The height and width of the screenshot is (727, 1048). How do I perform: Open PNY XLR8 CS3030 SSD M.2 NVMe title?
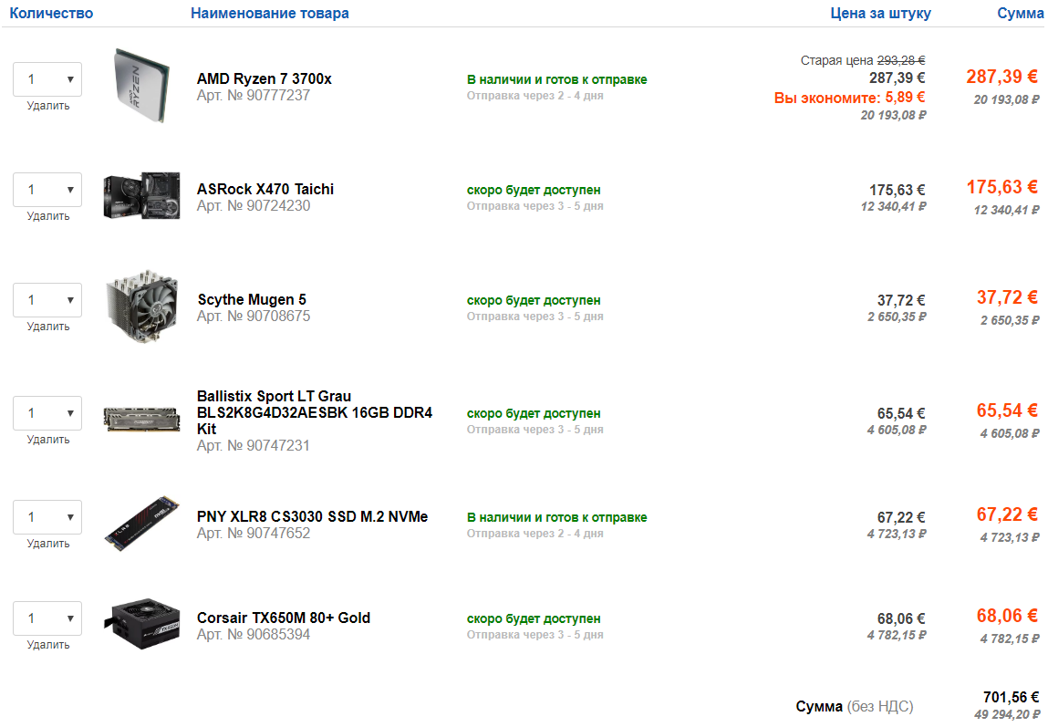click(x=312, y=517)
